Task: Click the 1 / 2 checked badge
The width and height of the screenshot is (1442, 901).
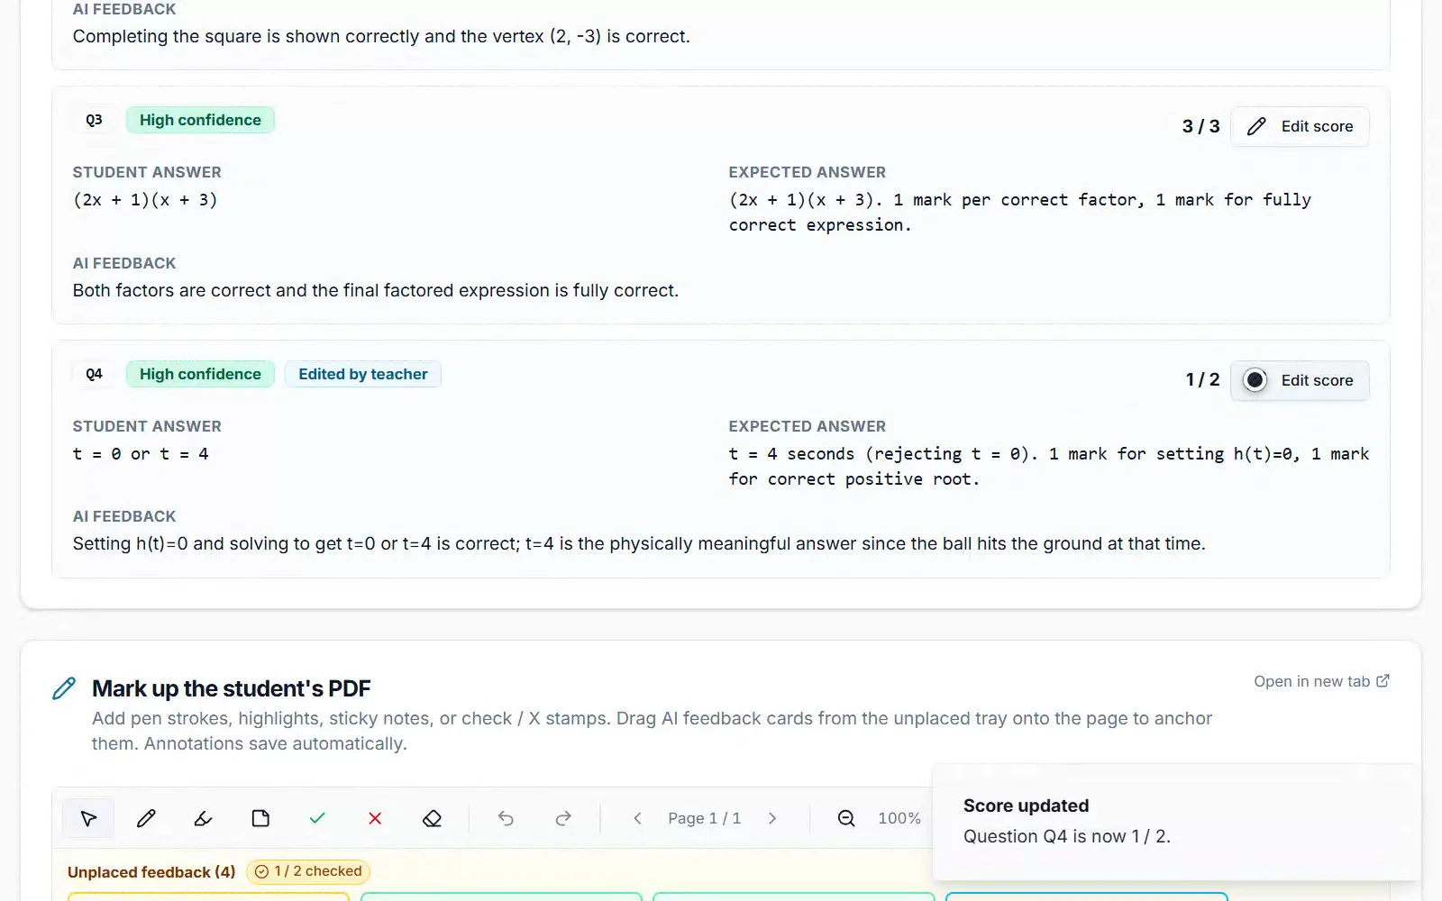Action: tap(308, 871)
